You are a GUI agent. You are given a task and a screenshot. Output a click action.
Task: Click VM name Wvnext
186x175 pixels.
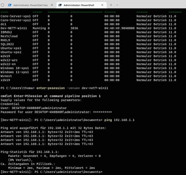coord(6,76)
